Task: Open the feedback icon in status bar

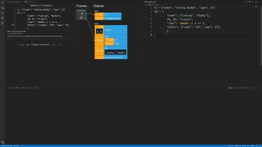Action: coord(257,146)
